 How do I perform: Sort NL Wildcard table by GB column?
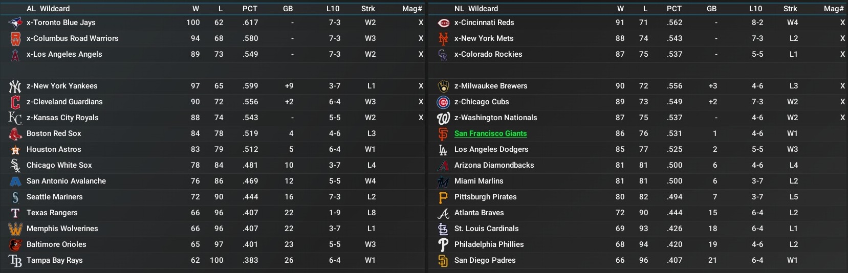tap(711, 9)
